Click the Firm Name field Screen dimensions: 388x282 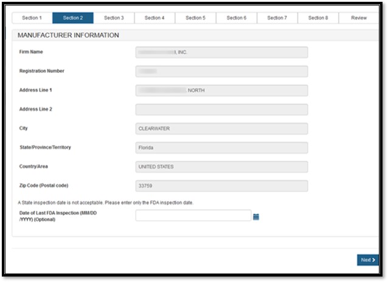(221, 53)
